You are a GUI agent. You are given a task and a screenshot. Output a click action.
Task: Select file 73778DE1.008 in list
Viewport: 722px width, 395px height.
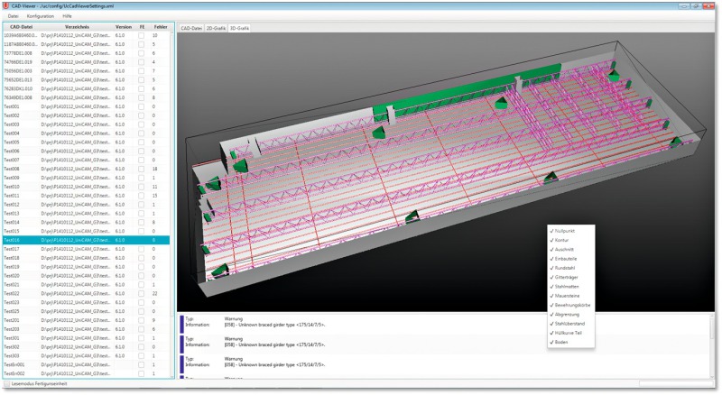click(x=87, y=53)
